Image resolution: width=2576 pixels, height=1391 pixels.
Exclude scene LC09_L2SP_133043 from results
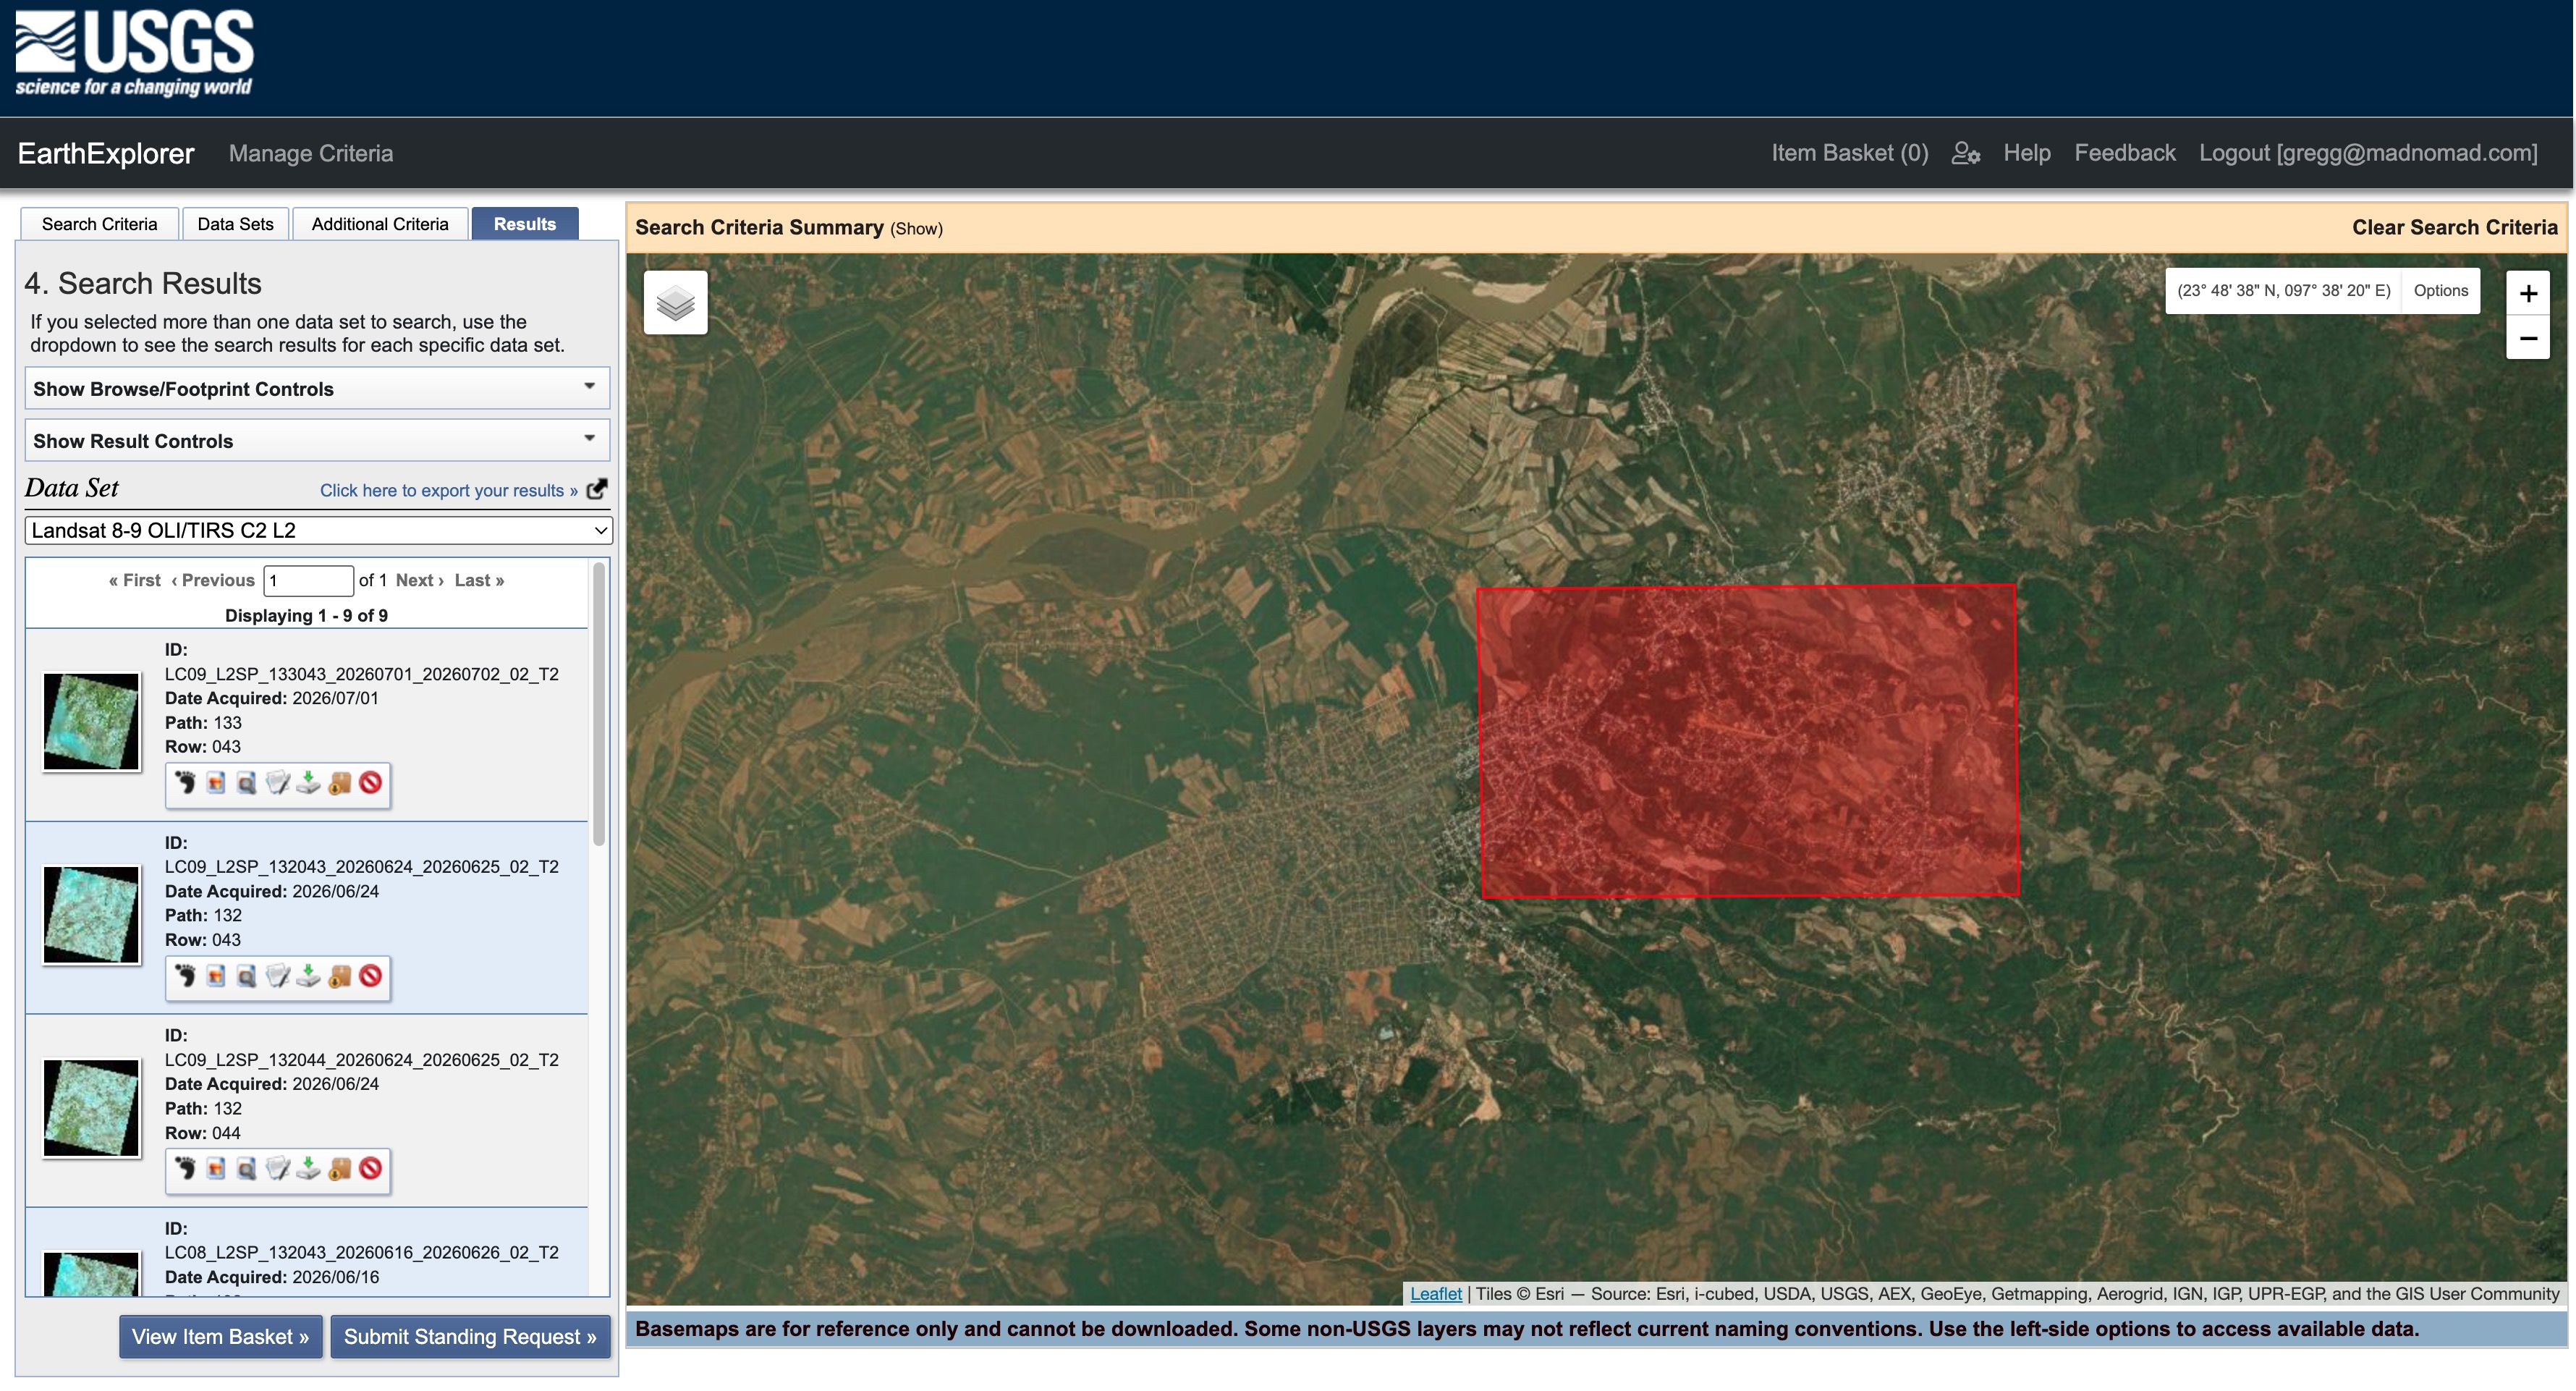point(371,783)
